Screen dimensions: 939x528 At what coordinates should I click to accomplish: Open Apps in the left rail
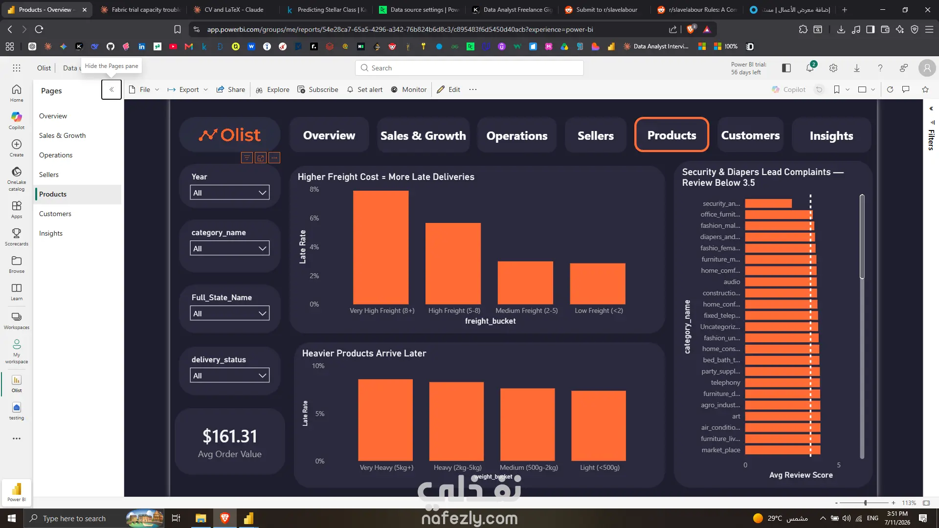[17, 209]
